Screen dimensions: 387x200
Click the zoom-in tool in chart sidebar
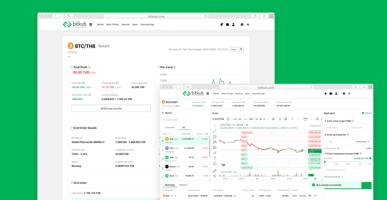[215, 176]
